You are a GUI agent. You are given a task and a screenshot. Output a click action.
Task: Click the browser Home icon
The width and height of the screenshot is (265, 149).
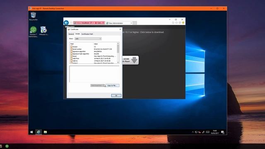tap(173, 23)
